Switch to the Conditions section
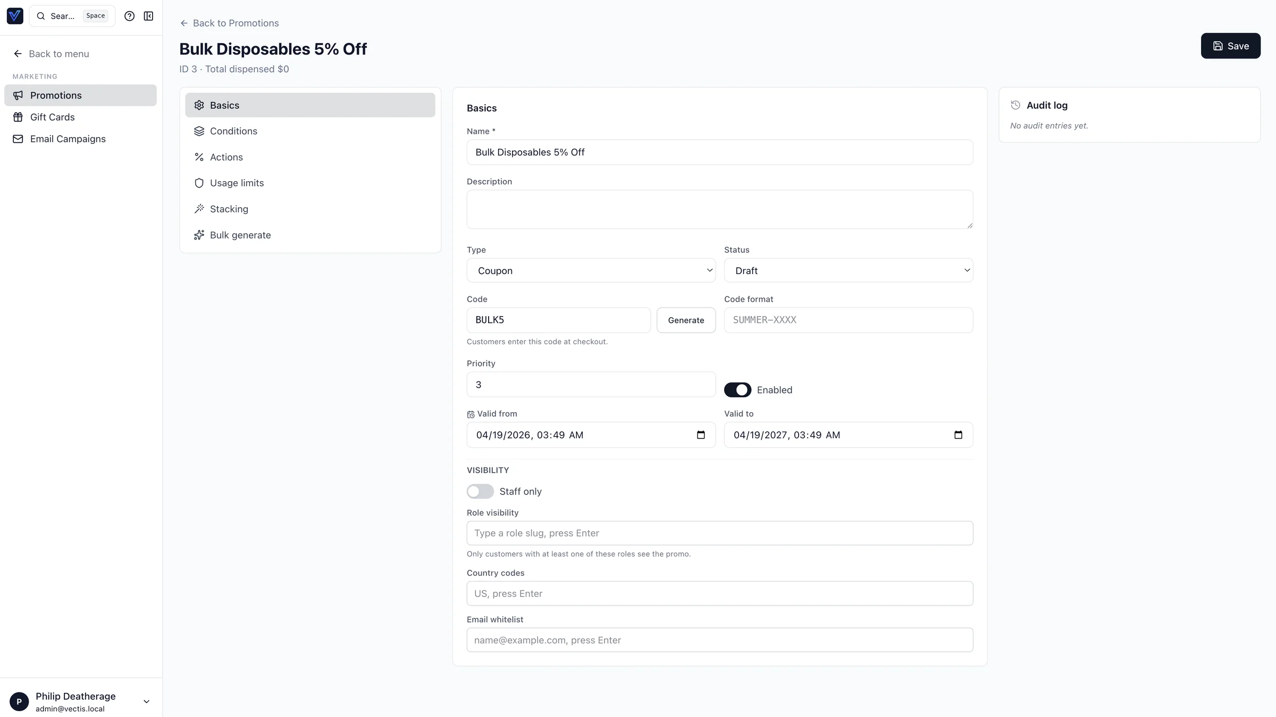This screenshot has height=717, width=1276. [x=233, y=131]
